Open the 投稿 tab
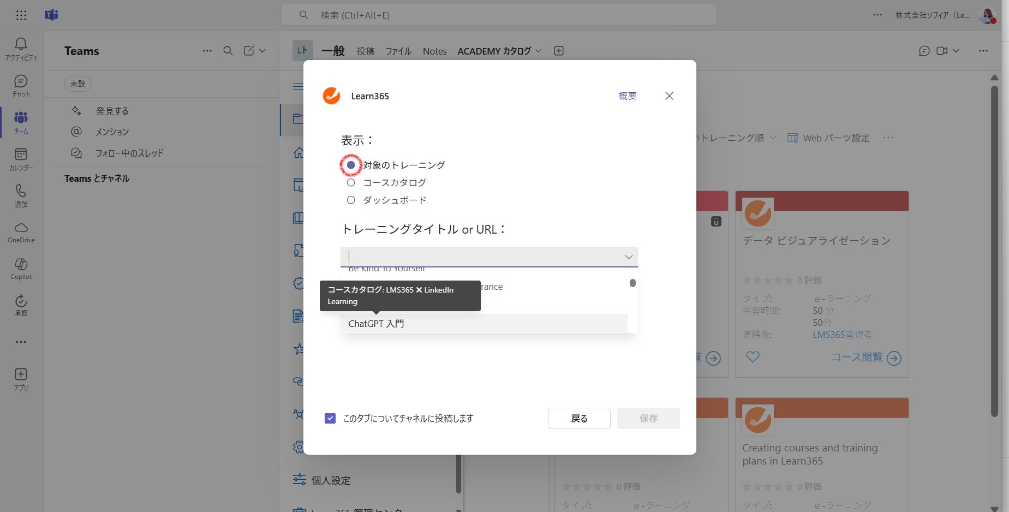Screen dimensions: 1009x512 [x=366, y=51]
